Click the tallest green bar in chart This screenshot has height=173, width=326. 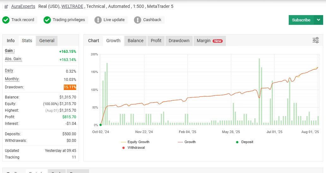coord(259,91)
